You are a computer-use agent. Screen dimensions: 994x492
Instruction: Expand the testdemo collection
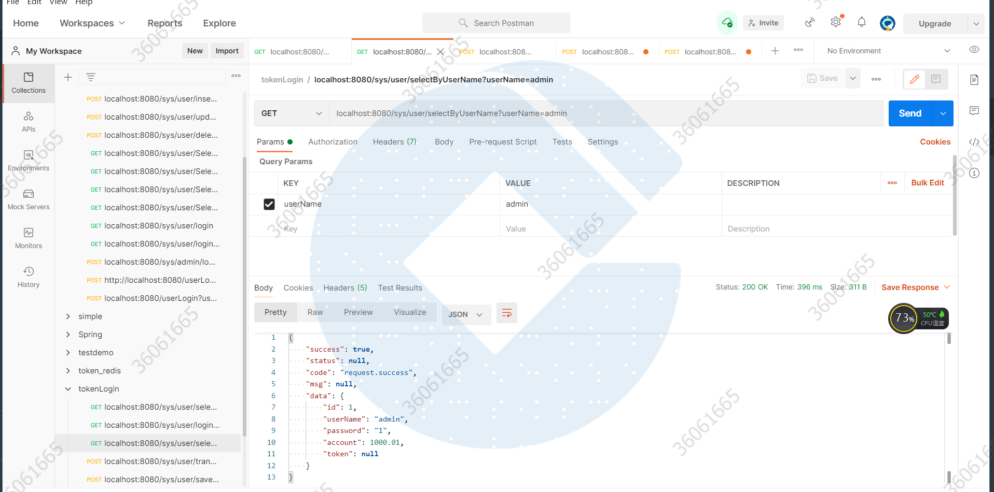click(x=68, y=353)
